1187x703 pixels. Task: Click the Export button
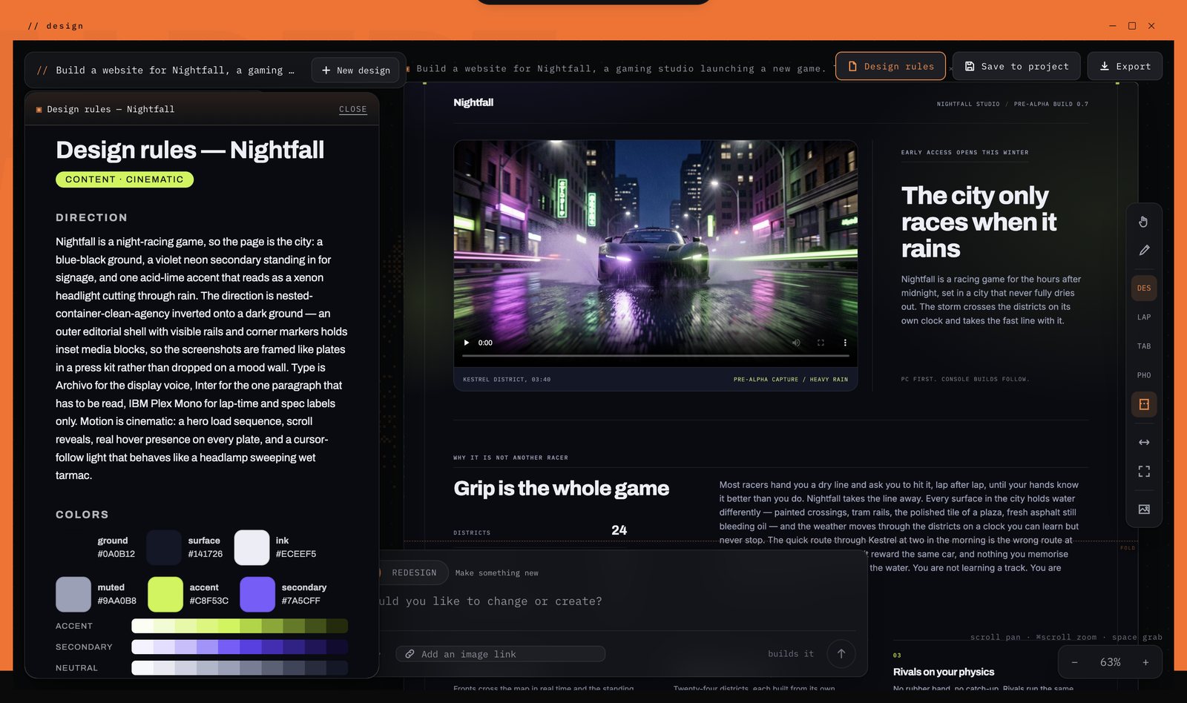[1125, 66]
